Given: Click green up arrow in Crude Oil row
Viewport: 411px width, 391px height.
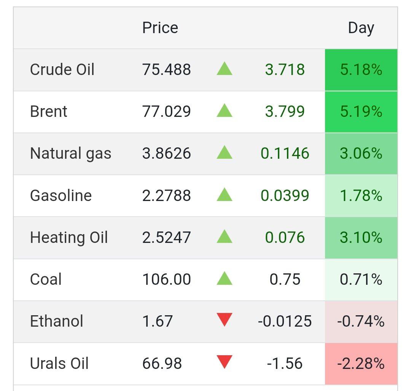Looking at the screenshot, I should [x=224, y=69].
